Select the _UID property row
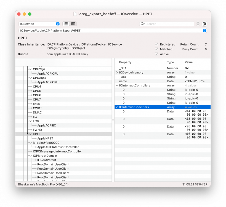Viewport: 226px width, 207px height. pyautogui.click(x=163, y=77)
